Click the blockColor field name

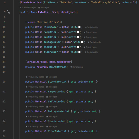tap(51, 27)
